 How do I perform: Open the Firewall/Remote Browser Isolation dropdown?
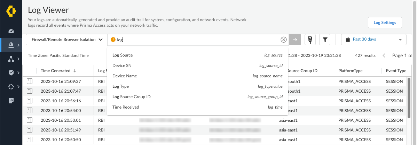66,40
